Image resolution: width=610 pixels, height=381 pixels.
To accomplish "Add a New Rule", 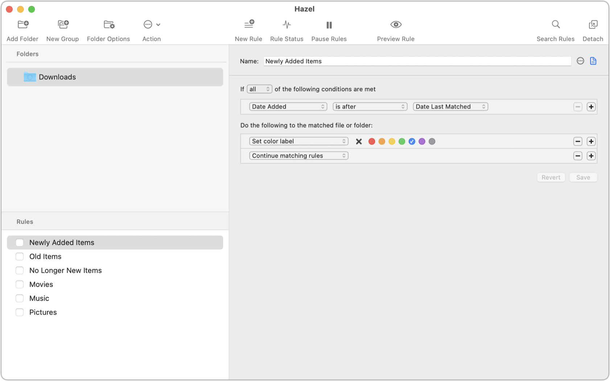I will click(249, 25).
